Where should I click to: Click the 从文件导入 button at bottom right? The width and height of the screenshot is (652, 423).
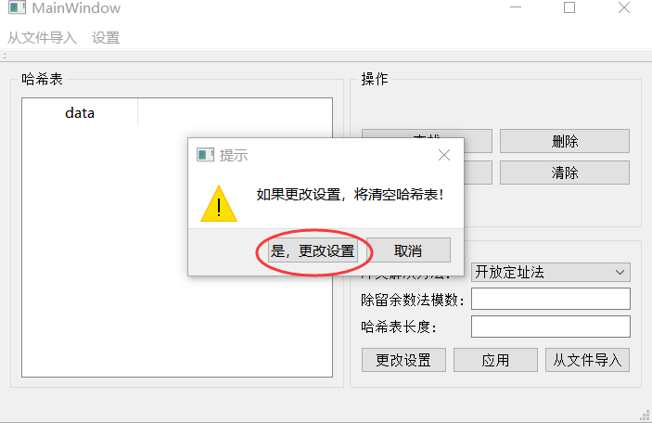pos(587,360)
